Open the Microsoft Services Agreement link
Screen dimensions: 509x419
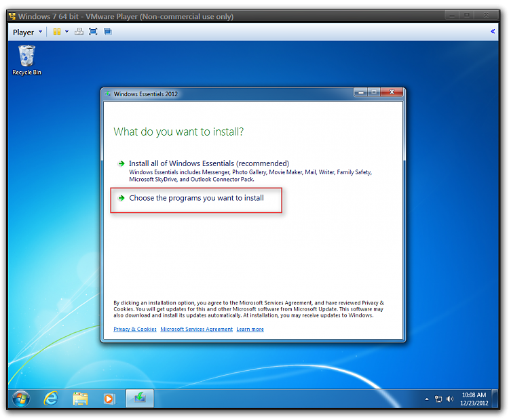coord(196,330)
